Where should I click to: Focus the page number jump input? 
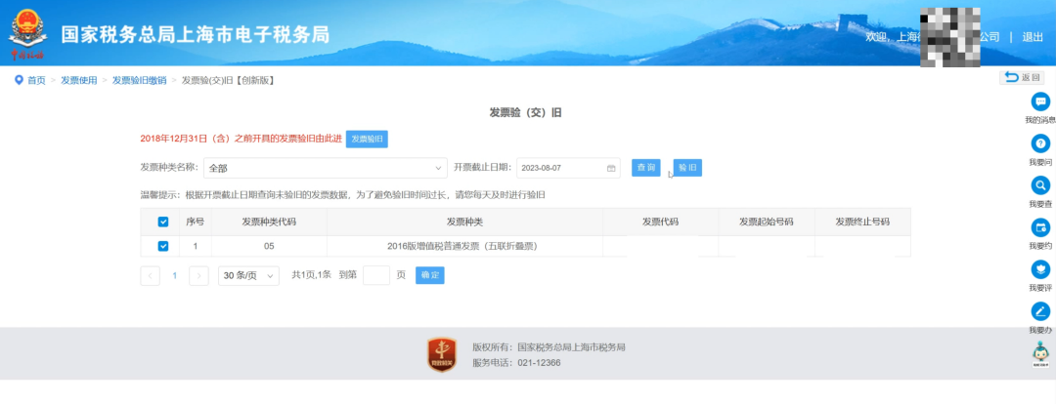tap(375, 275)
